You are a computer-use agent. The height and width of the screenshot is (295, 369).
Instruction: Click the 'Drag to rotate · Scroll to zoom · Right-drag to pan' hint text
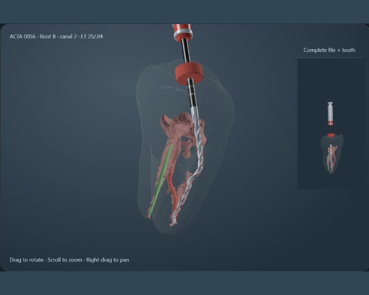(x=69, y=260)
